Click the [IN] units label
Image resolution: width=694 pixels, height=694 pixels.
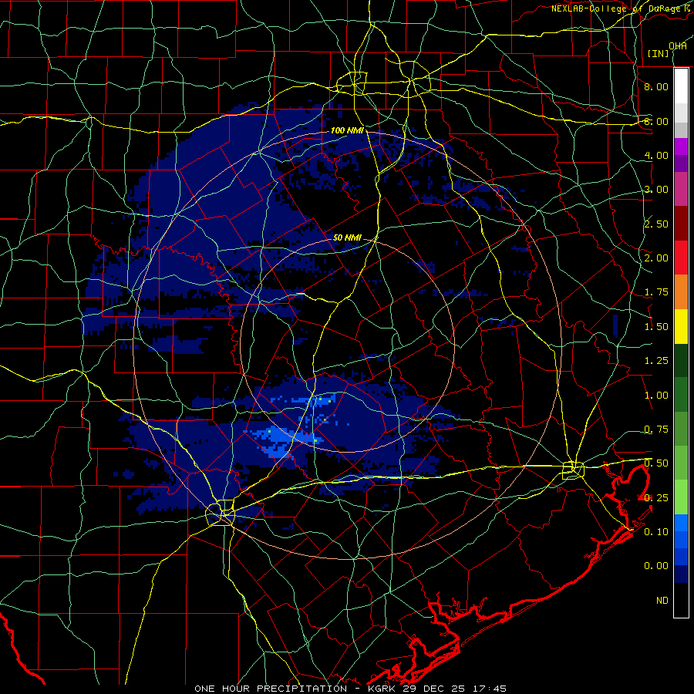[658, 53]
